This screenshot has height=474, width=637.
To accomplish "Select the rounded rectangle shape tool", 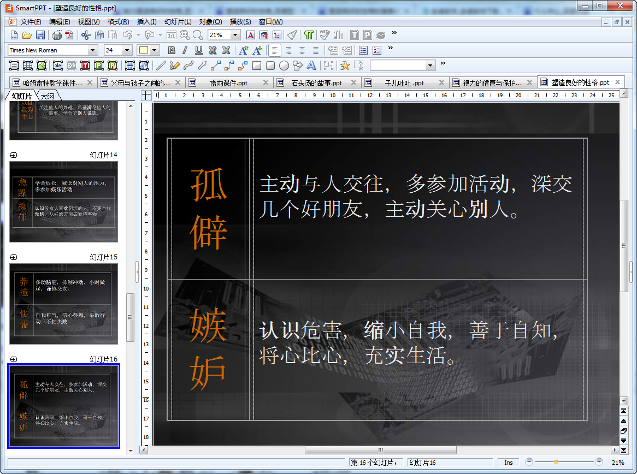I will click(270, 66).
